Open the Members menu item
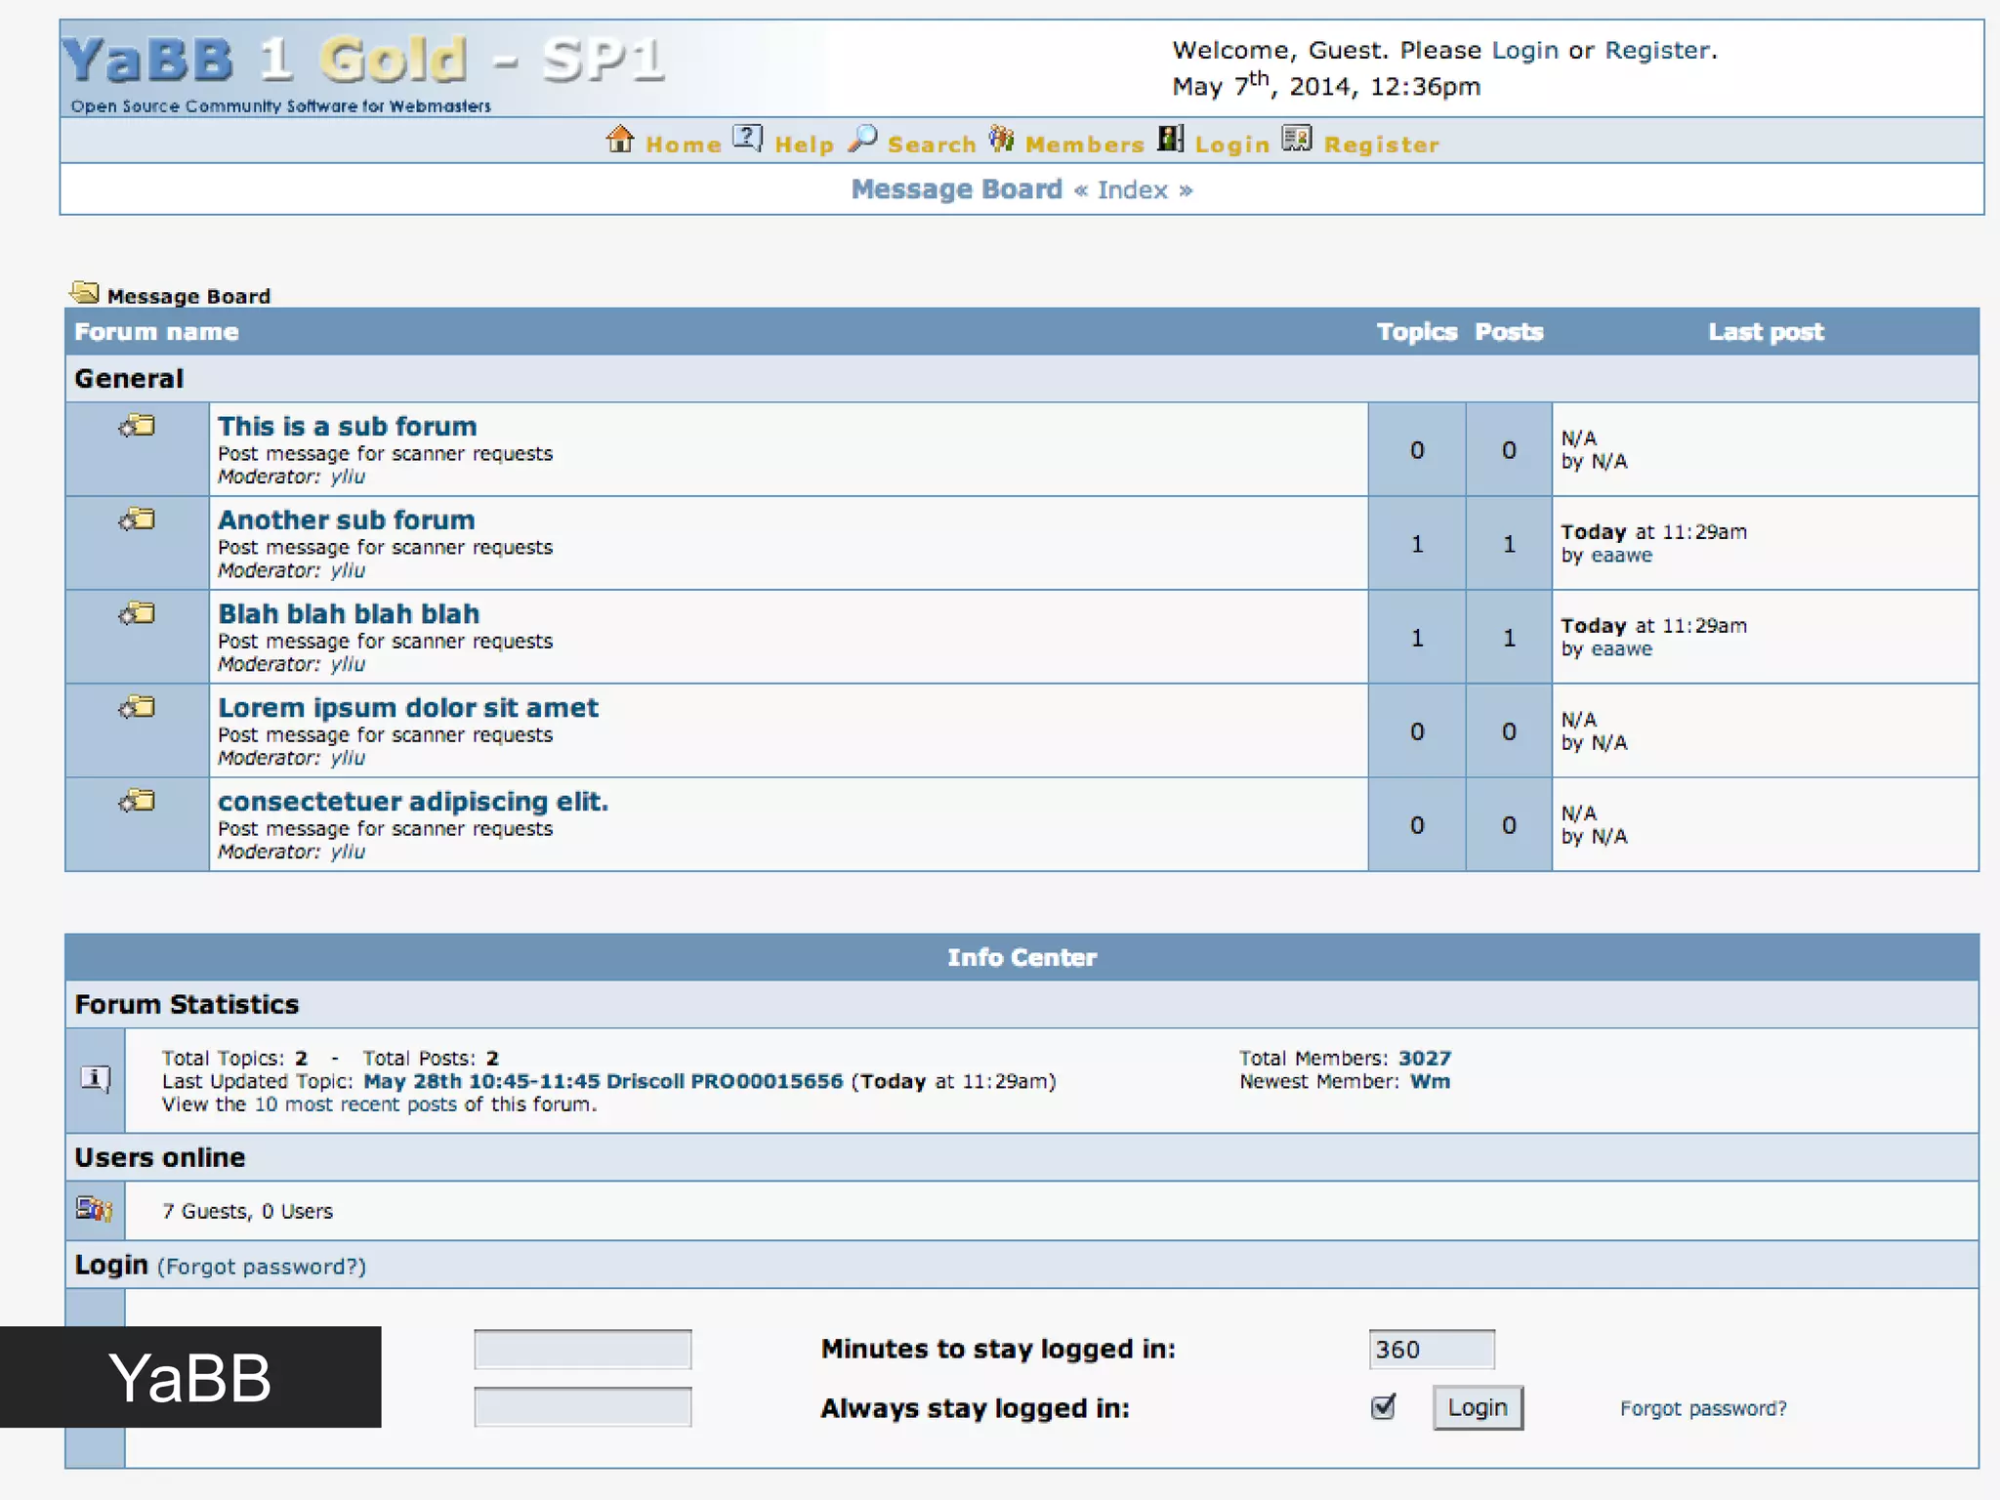The image size is (2000, 1500). point(1084,145)
